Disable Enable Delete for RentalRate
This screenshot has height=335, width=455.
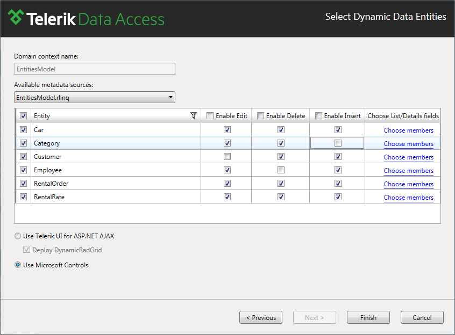pos(281,197)
